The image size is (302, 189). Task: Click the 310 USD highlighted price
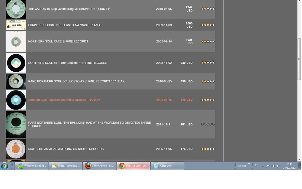click(x=186, y=100)
